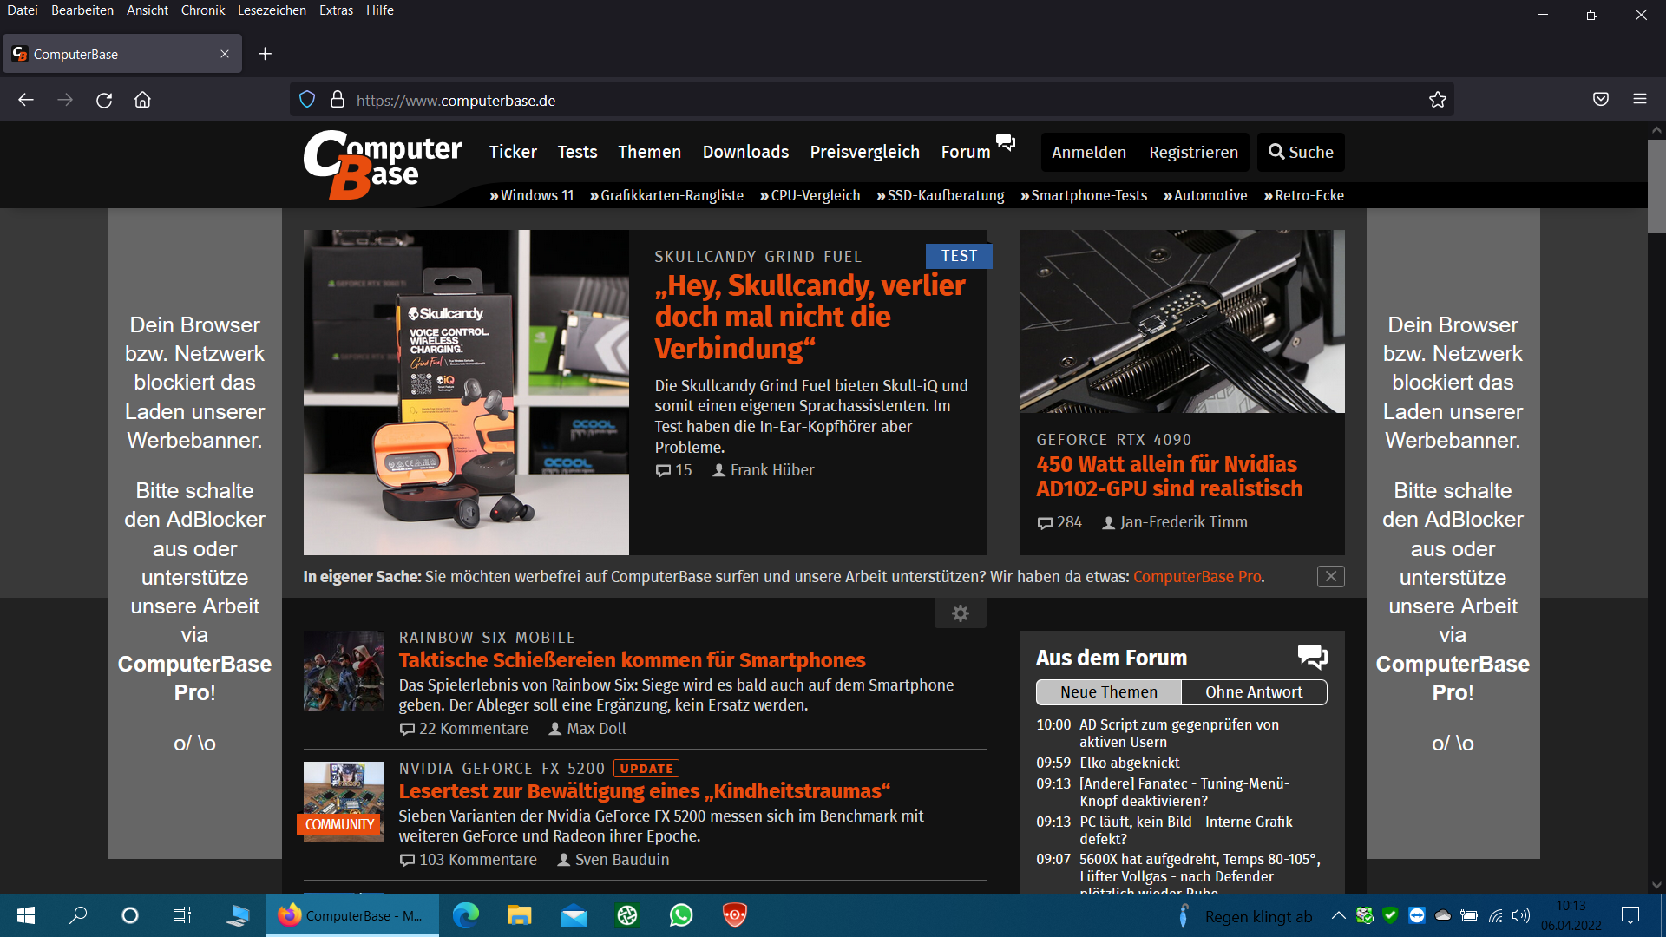Save the page with the Pocket icon
1666x937 pixels.
1601,99
